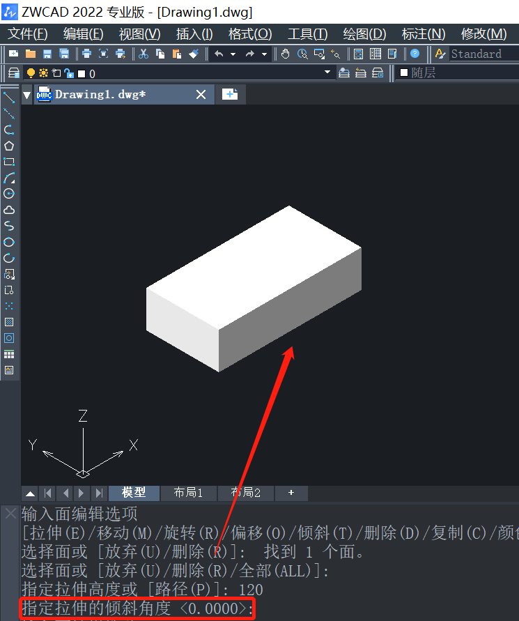Open the Standard text style dropdown
519x621 pixels.
coord(483,54)
